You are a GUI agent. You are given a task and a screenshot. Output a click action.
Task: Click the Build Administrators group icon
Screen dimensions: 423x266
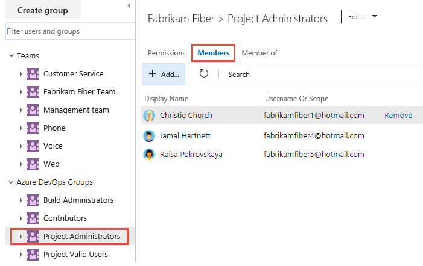coord(33,200)
